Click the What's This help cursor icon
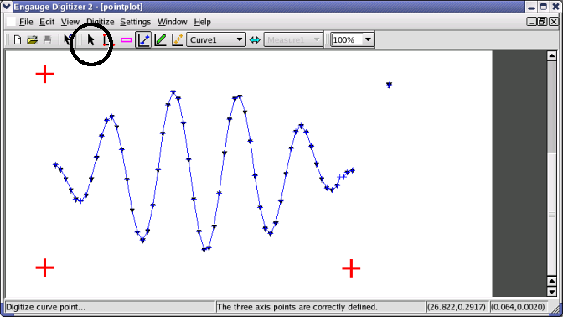563x317 pixels. [68, 39]
